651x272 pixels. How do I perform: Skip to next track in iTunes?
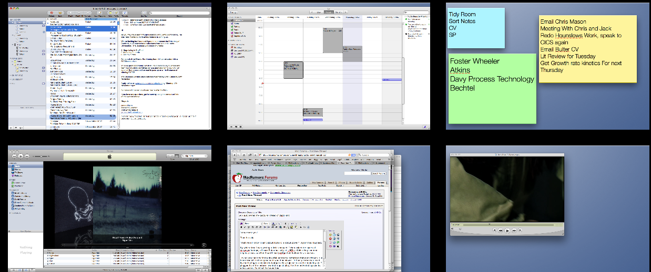27,156
